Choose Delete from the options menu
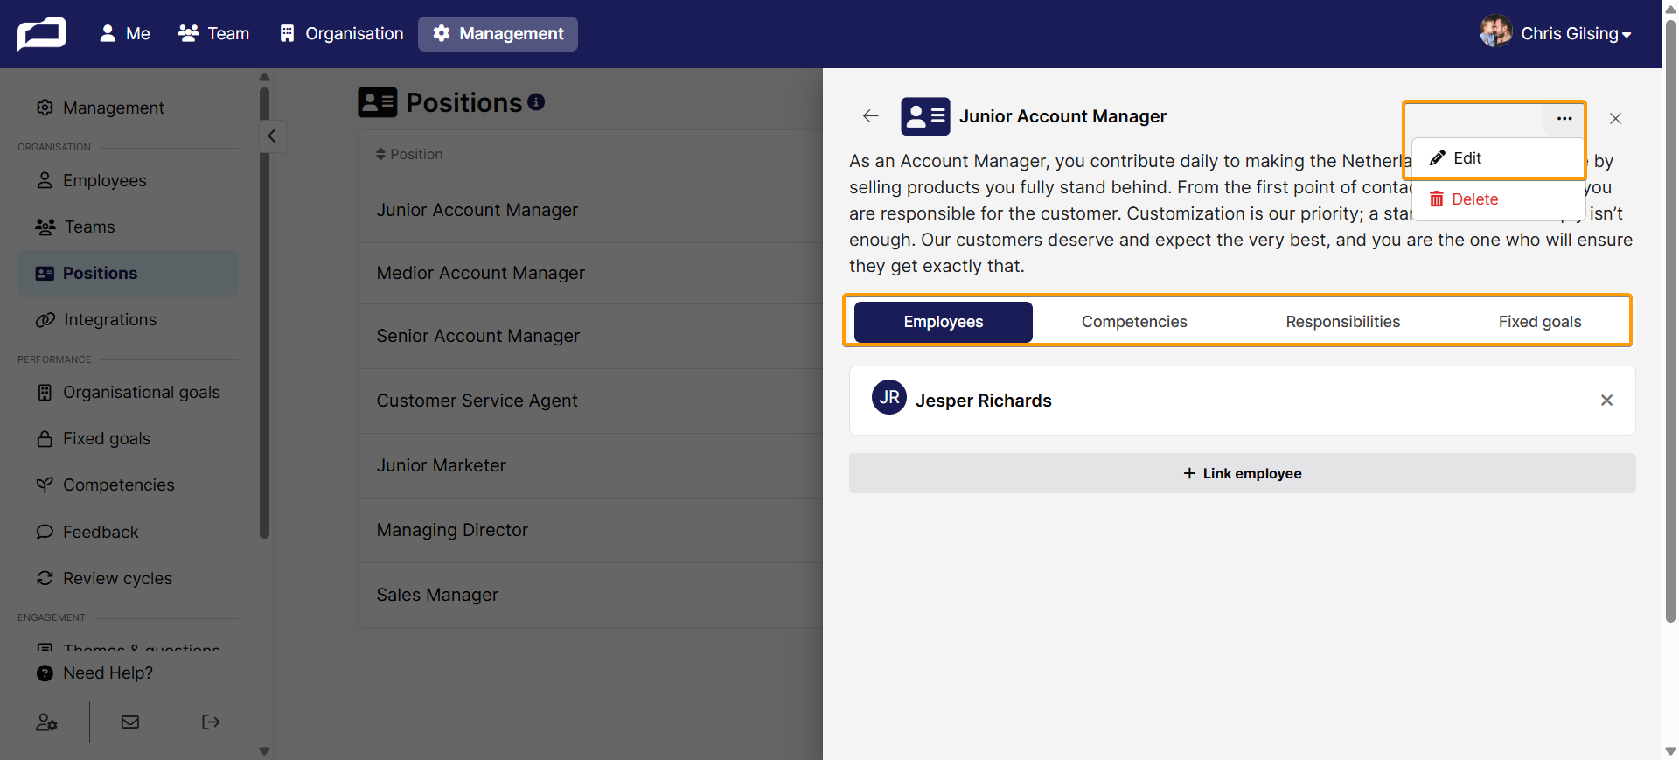The height and width of the screenshot is (760, 1679). (1498, 199)
